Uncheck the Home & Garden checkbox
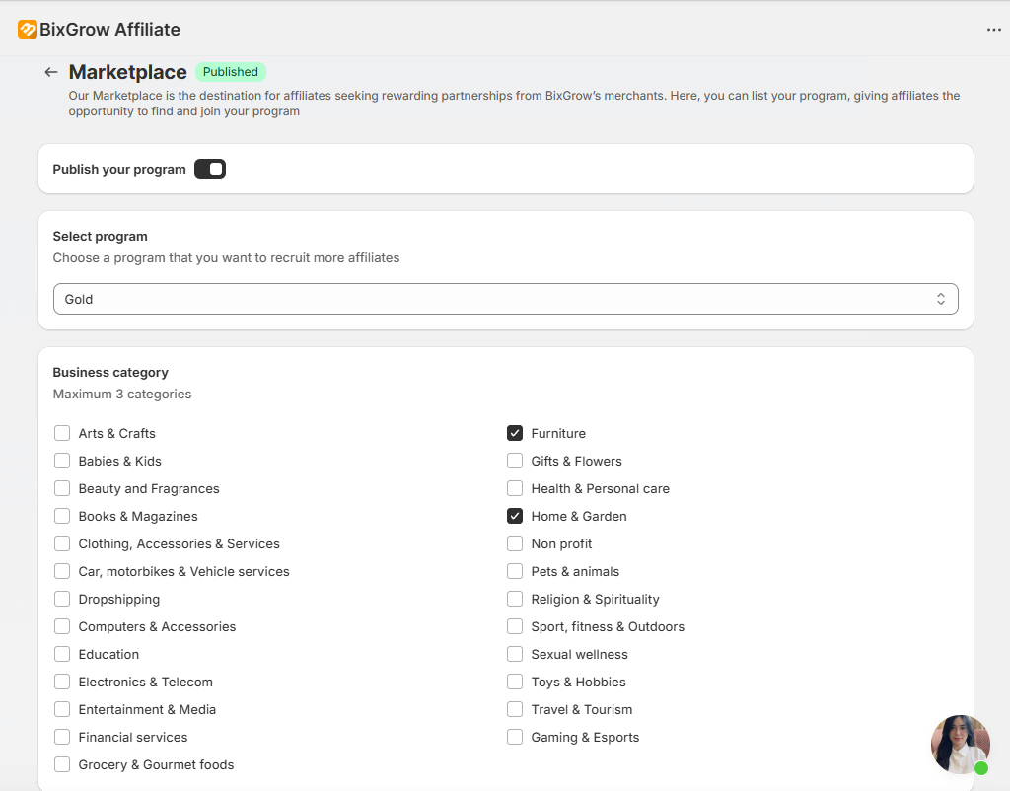 tap(515, 516)
